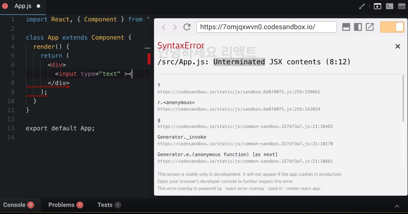Go back in preview browser

163,27
